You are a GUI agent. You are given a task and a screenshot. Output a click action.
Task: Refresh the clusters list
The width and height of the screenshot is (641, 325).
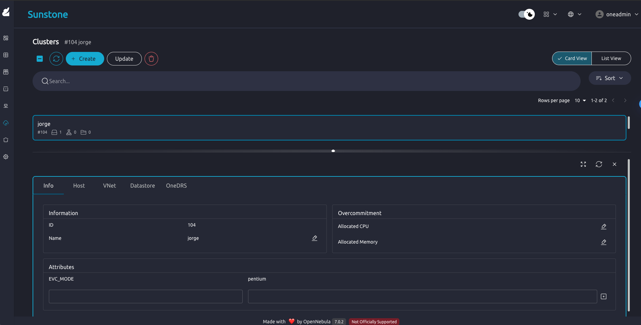tap(56, 59)
